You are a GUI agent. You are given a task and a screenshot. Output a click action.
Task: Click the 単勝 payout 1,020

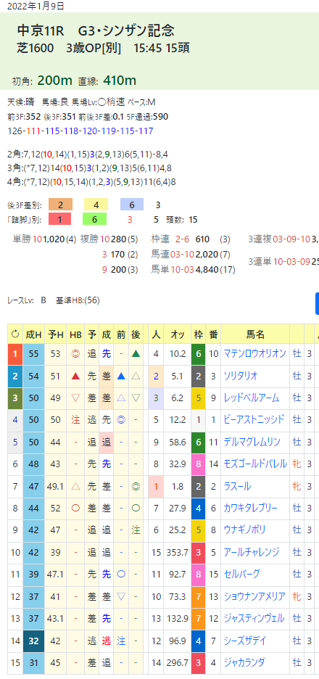pyautogui.click(x=52, y=239)
